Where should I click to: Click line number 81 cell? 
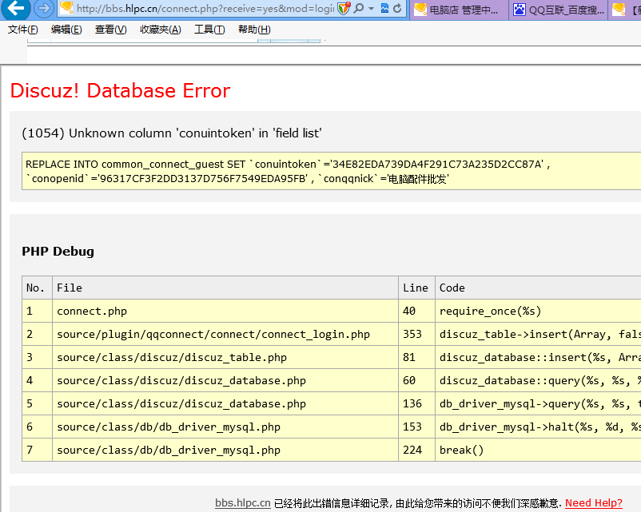[x=416, y=357]
